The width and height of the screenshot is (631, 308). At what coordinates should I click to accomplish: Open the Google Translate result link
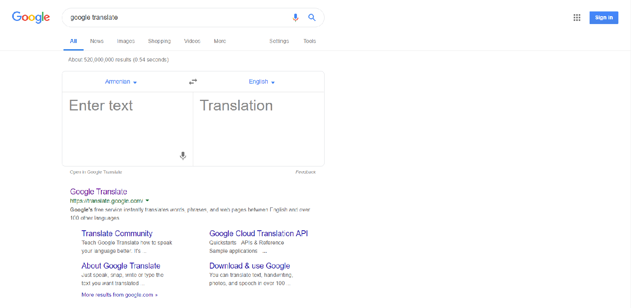point(99,192)
